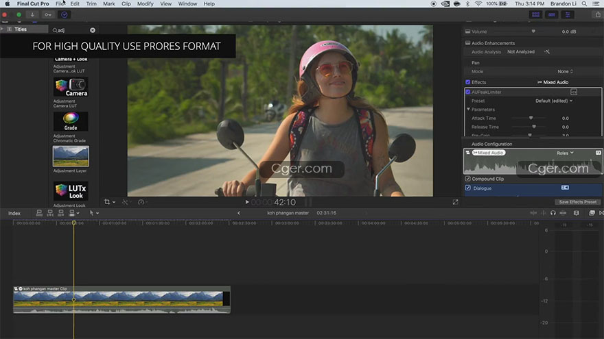Select the Adjustment Layer thumbnail
The height and width of the screenshot is (339, 604).
pos(71,156)
